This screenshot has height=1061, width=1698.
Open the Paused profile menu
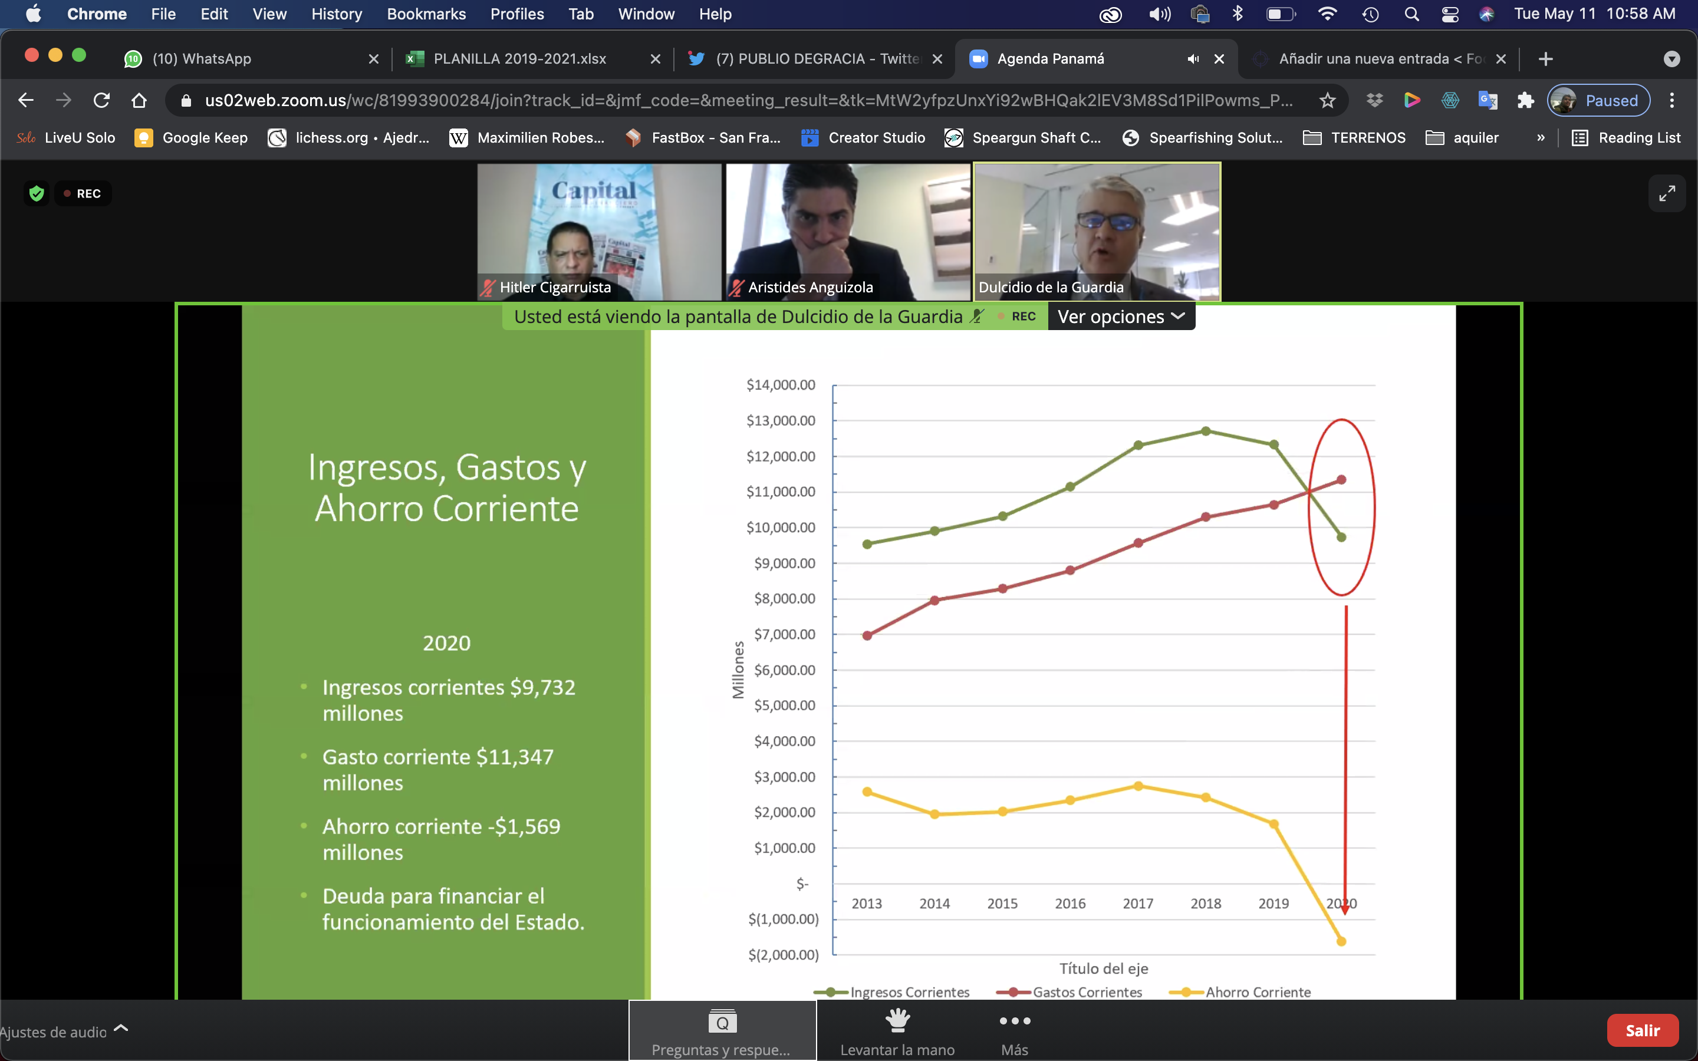pos(1598,100)
